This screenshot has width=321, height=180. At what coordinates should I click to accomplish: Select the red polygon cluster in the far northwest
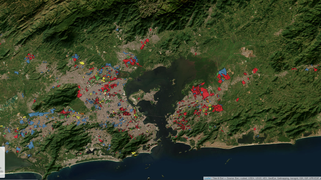click(30, 57)
